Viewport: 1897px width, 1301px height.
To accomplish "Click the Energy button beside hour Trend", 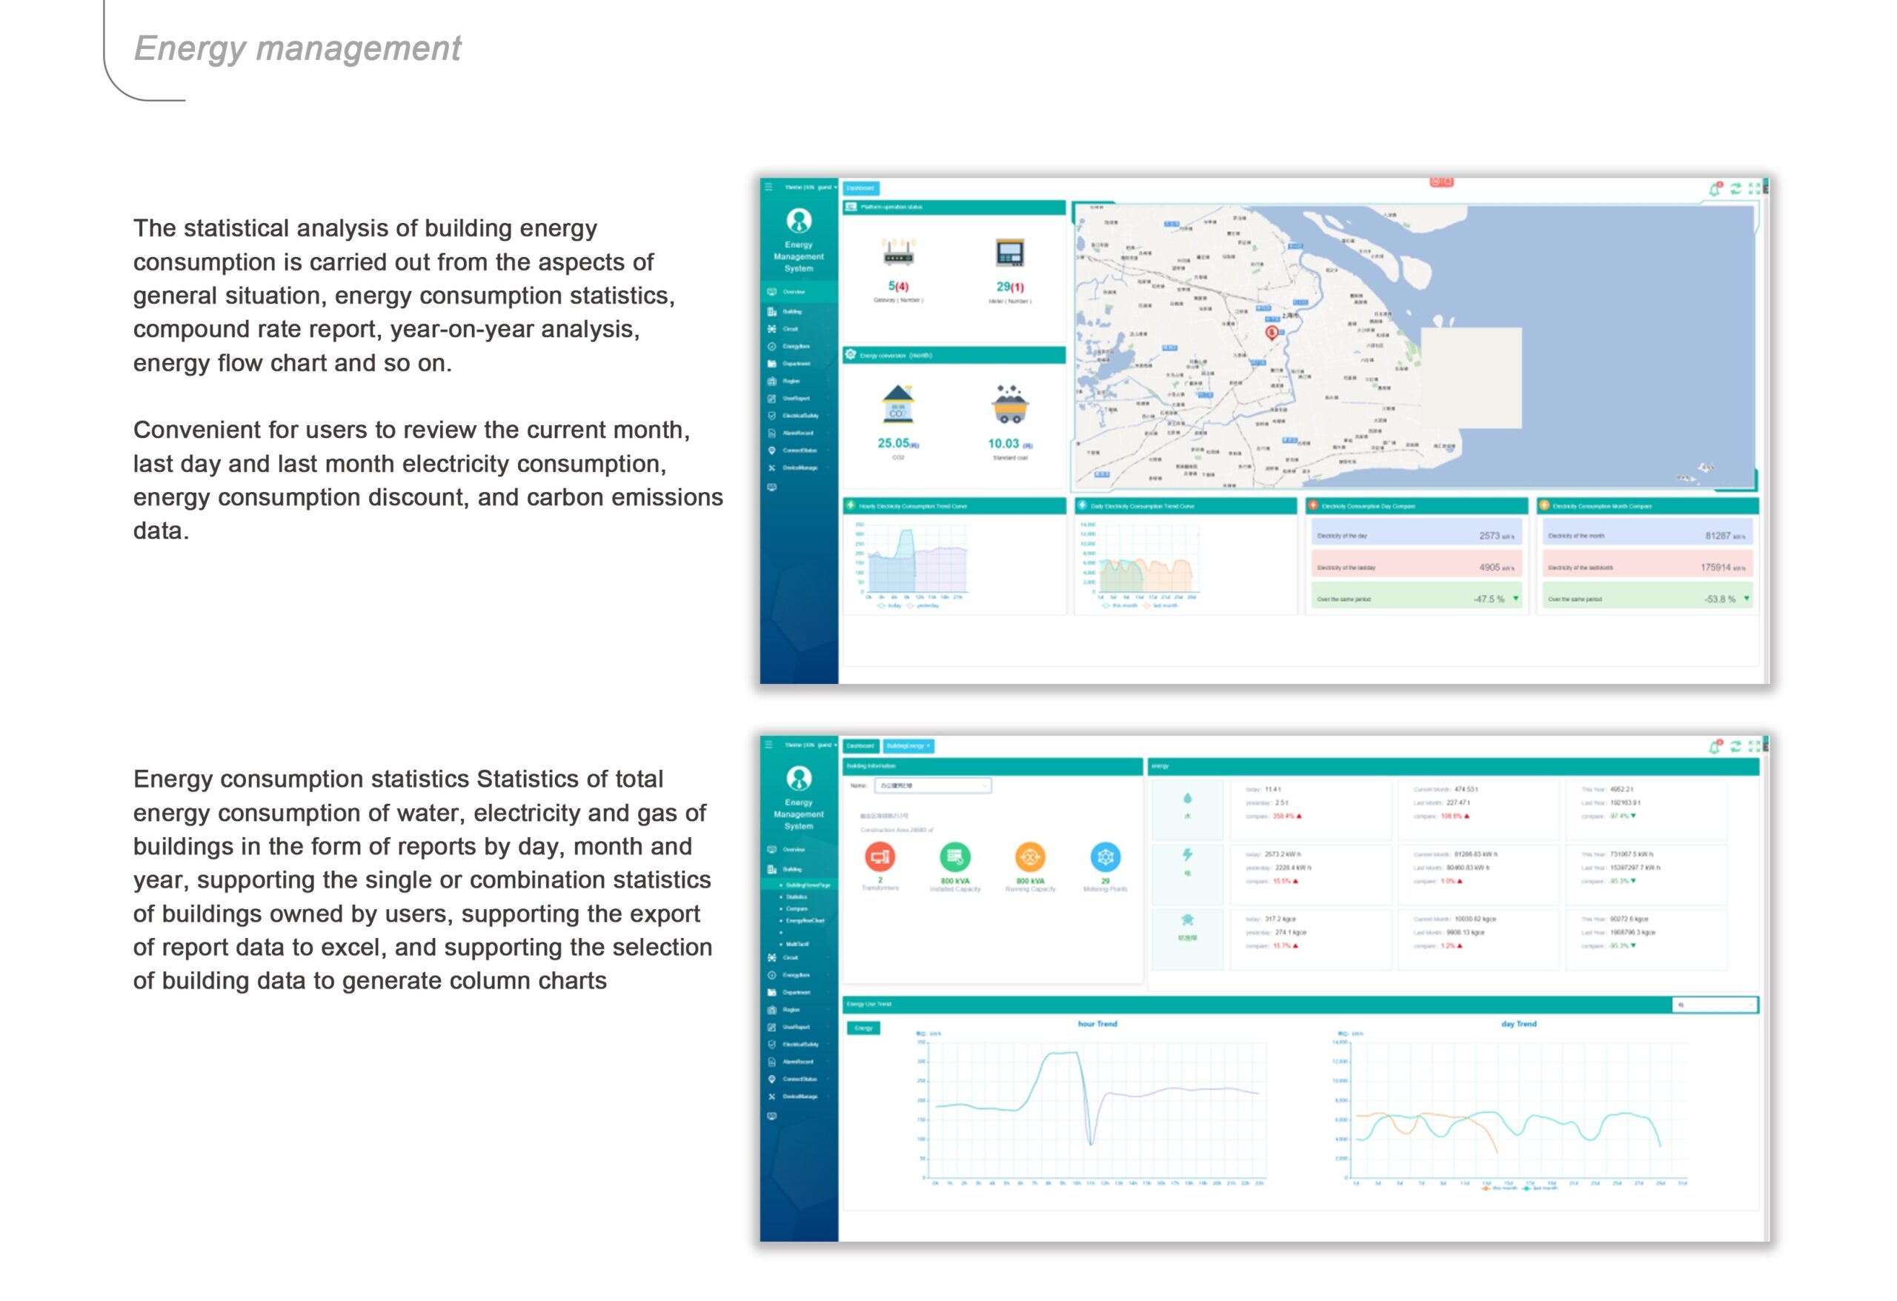I will (863, 1028).
